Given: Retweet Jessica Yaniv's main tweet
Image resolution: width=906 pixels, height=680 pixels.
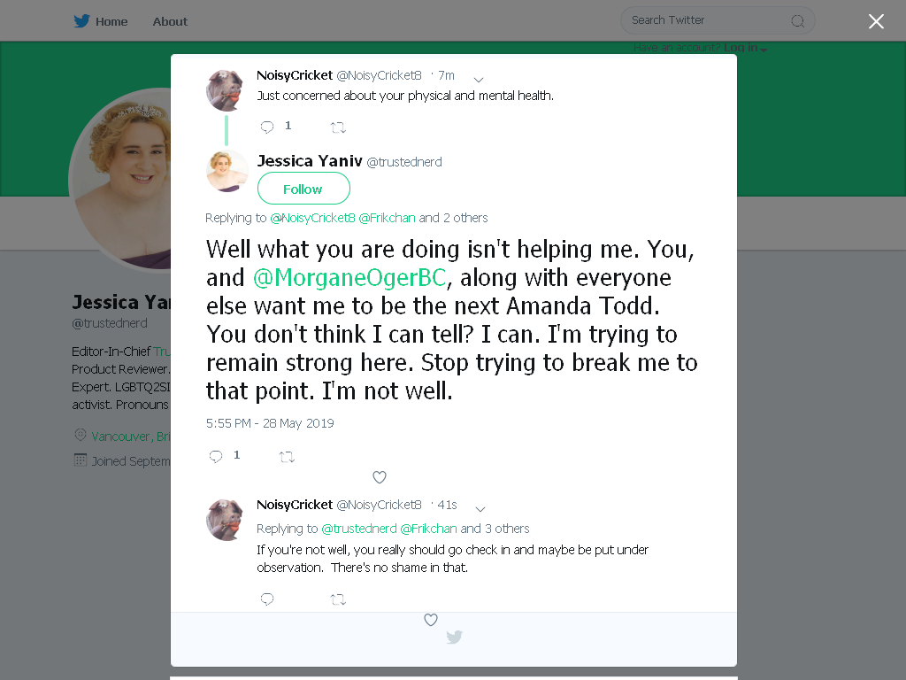Looking at the screenshot, I should 287,457.
